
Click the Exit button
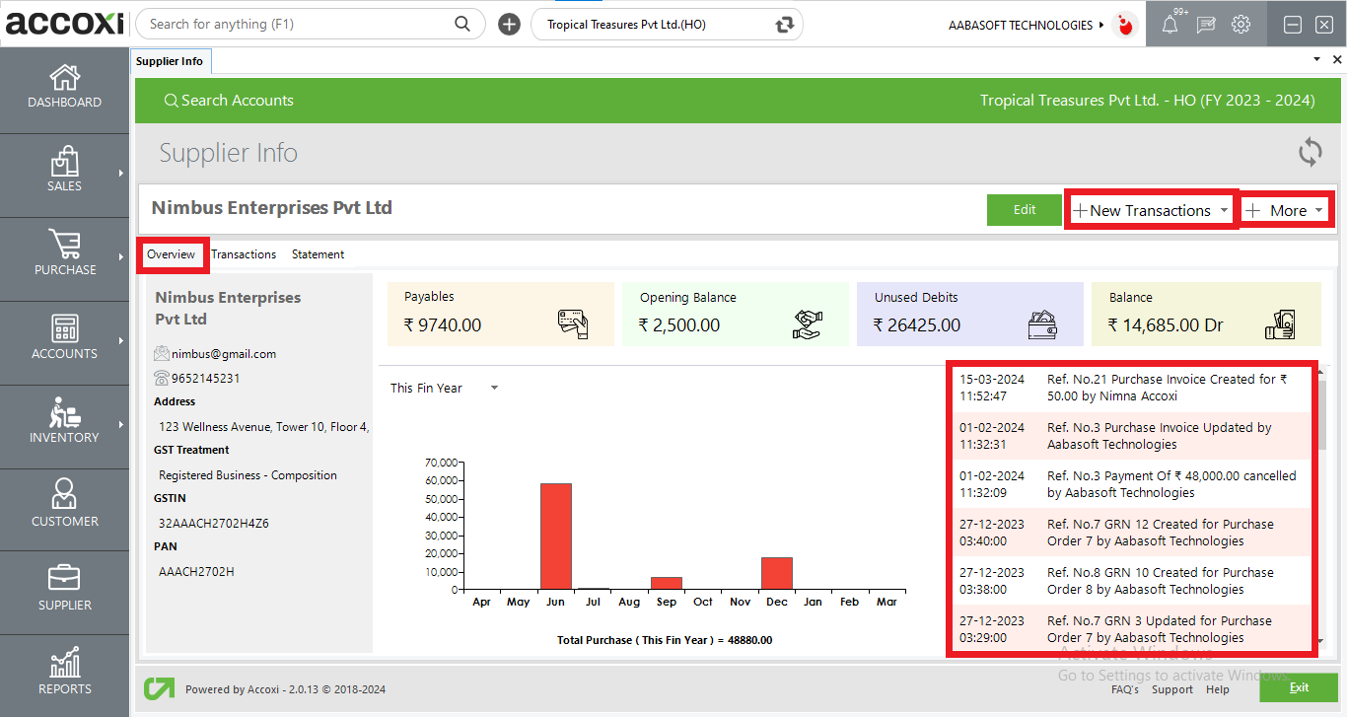(x=1299, y=687)
